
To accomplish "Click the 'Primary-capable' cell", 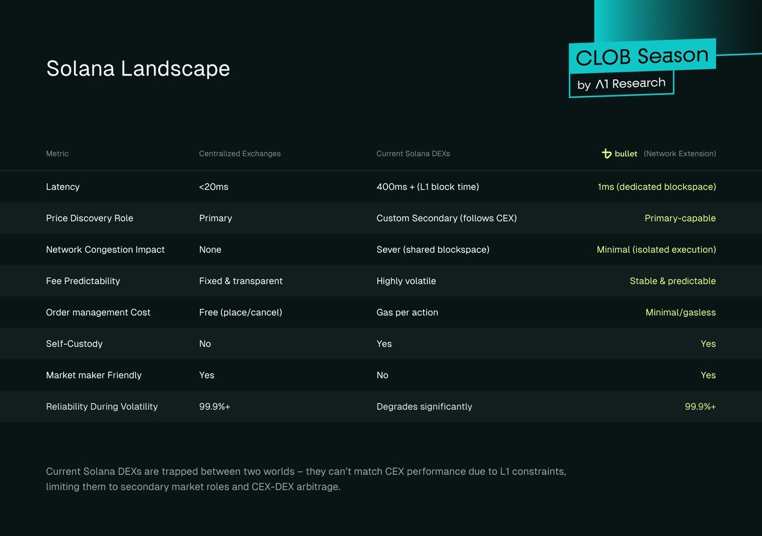I will [x=680, y=218].
